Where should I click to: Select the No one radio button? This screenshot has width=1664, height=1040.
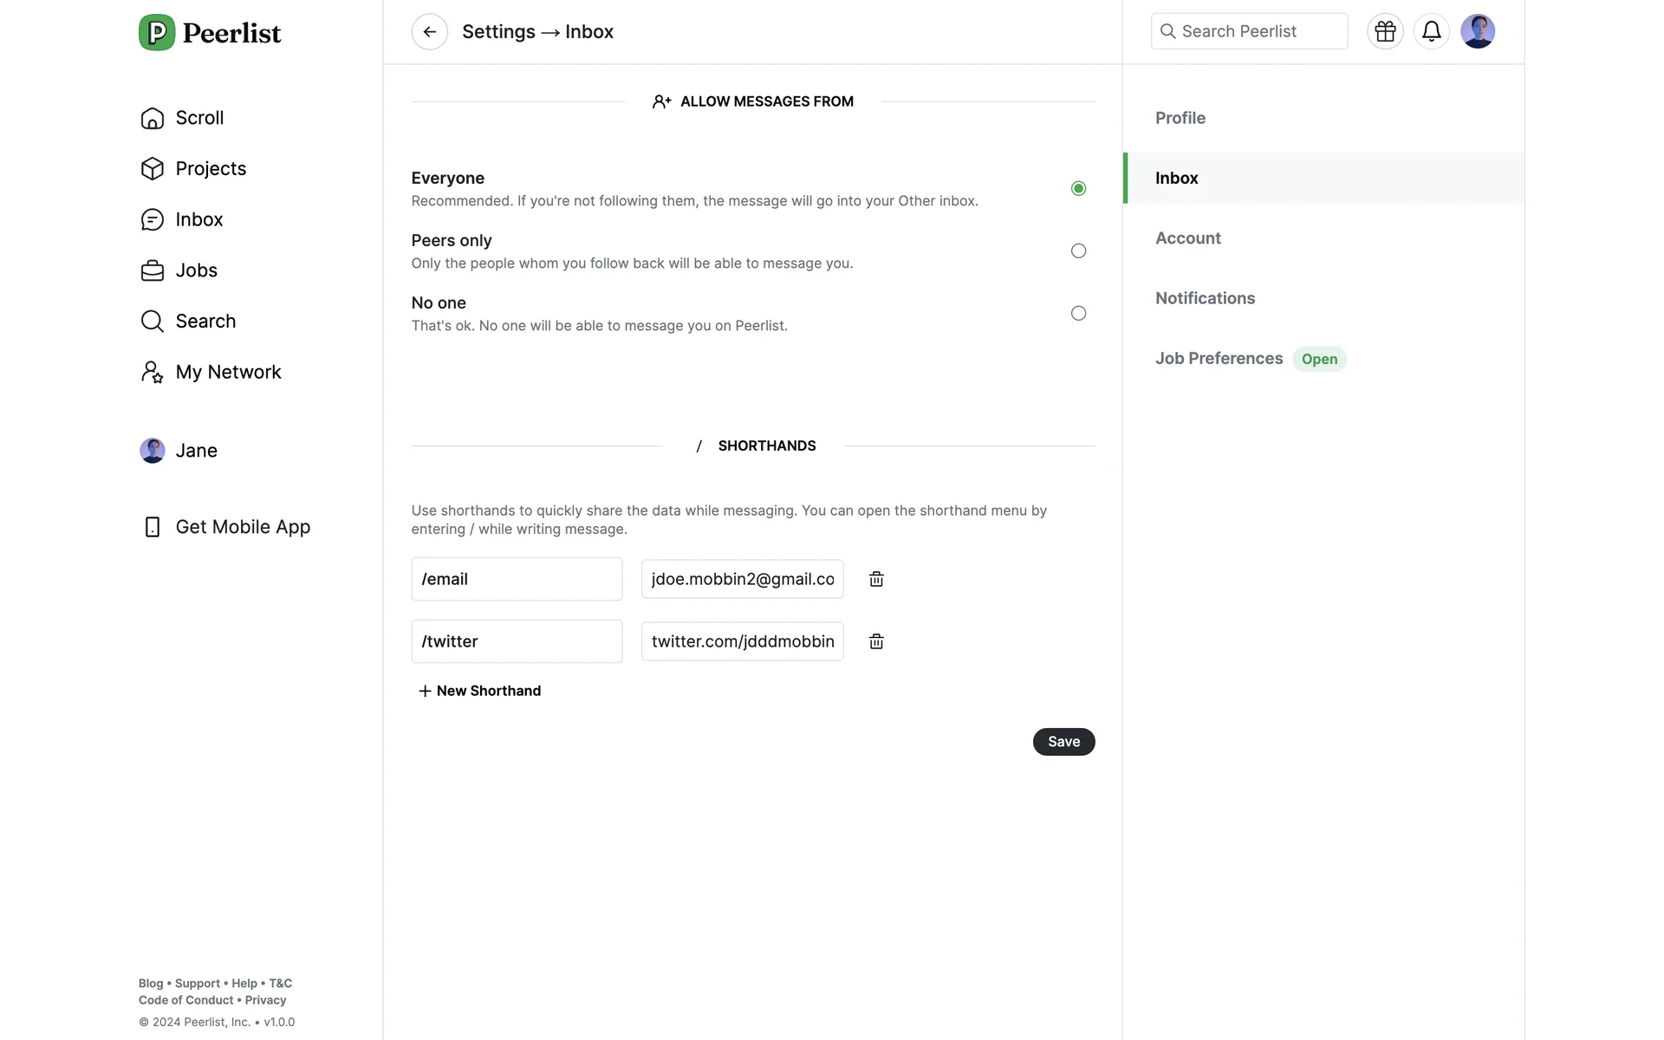[1078, 313]
